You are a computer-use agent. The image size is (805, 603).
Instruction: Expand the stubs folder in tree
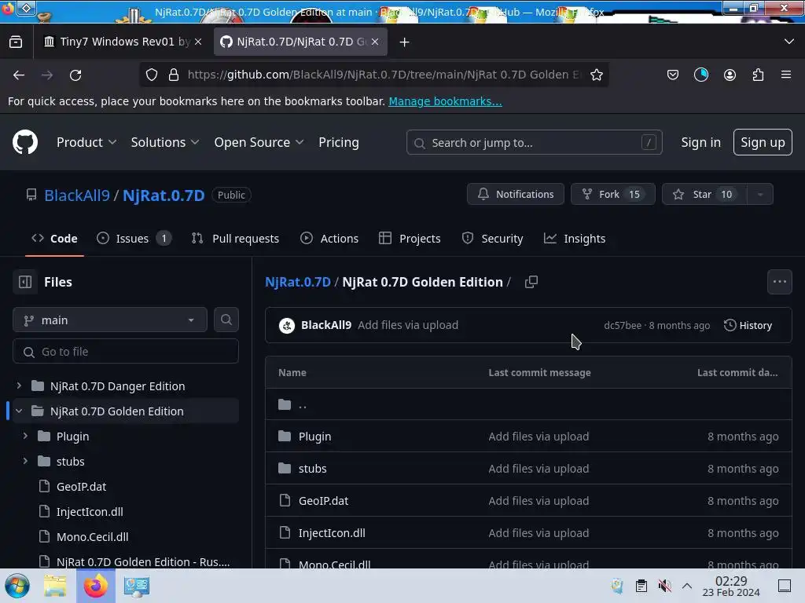[25, 461]
